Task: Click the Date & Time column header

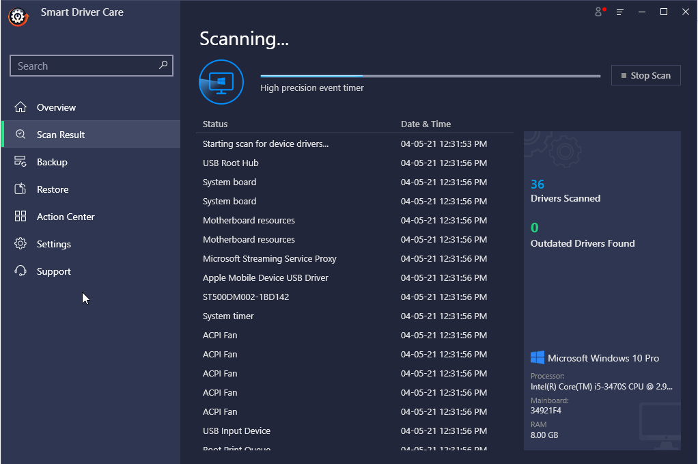Action: [x=425, y=124]
